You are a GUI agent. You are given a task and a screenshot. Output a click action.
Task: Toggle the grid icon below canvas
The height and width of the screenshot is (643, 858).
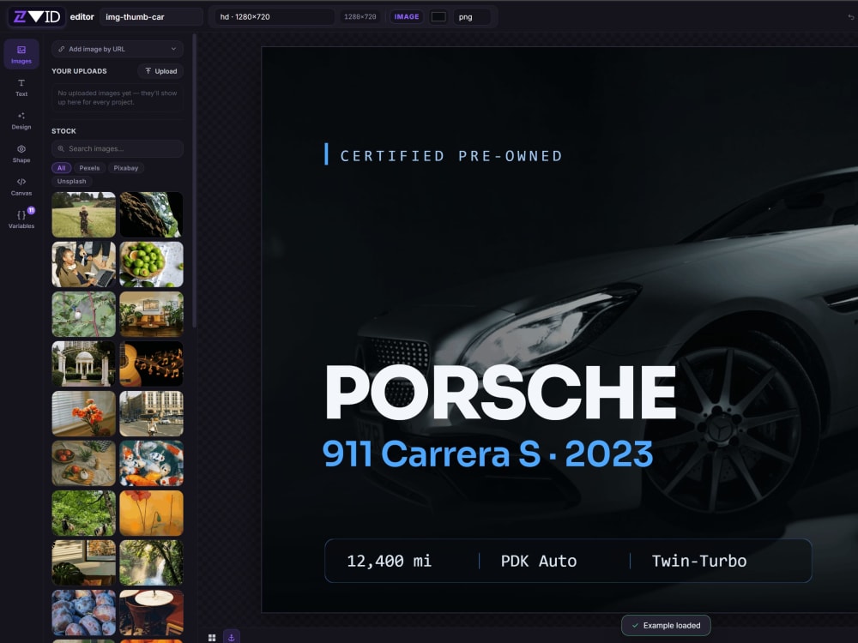[212, 638]
